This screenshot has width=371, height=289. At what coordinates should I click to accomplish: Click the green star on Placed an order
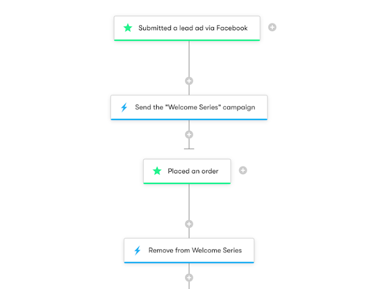tap(157, 171)
